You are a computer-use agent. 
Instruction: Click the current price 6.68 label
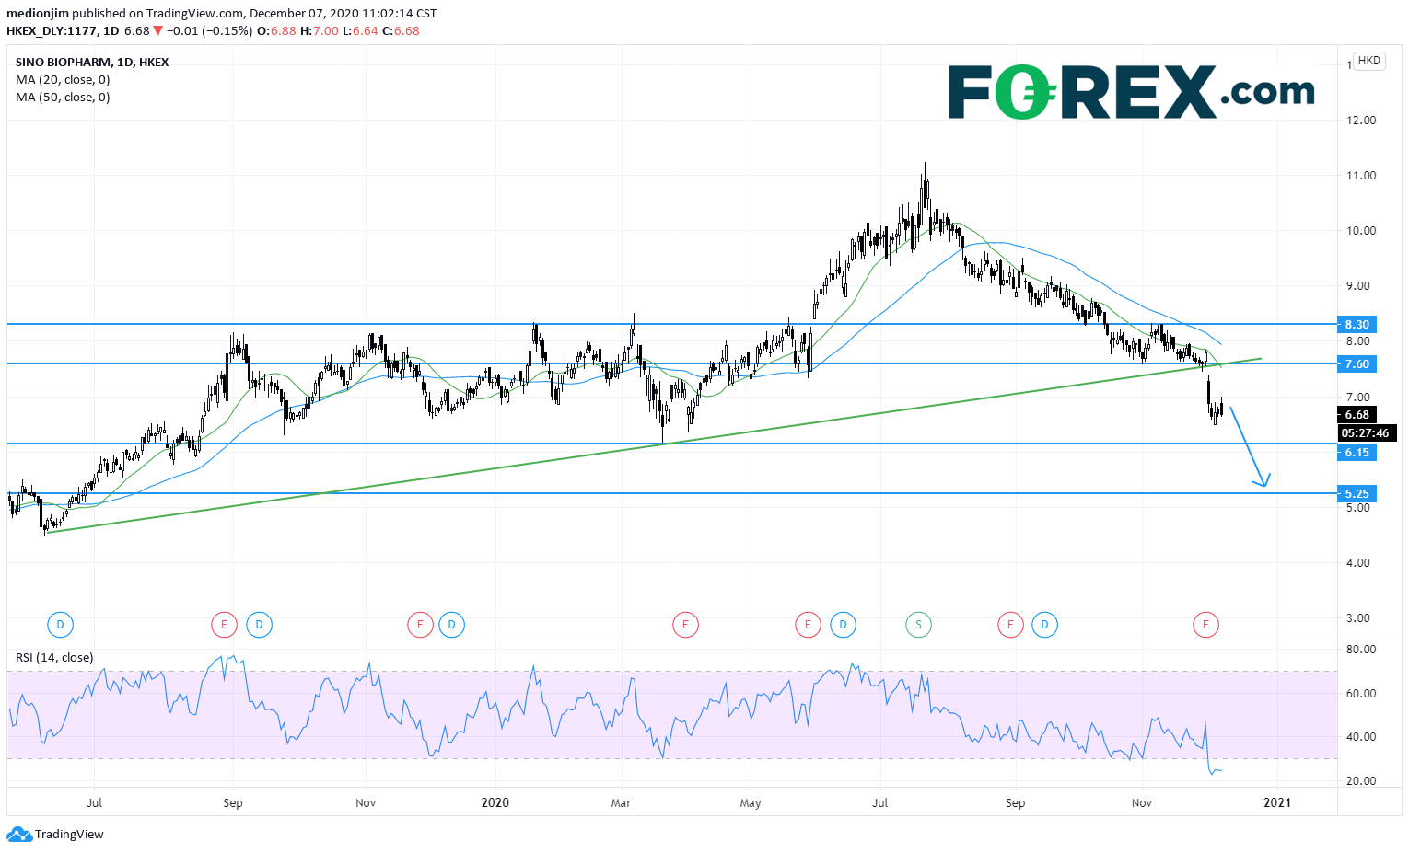[x=1357, y=415]
